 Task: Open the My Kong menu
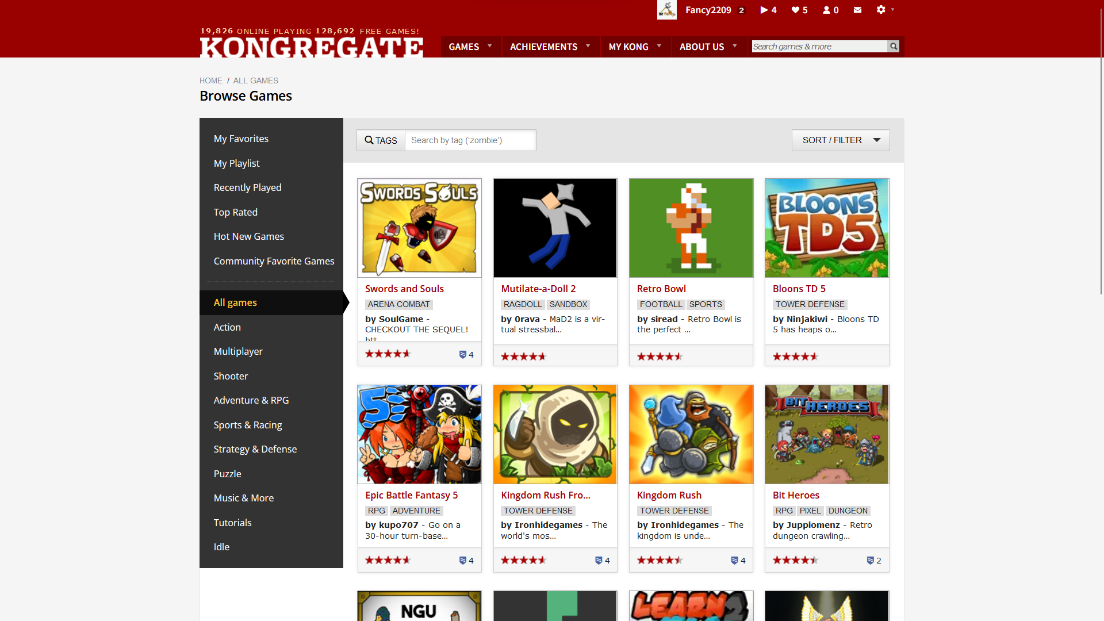[x=635, y=47]
